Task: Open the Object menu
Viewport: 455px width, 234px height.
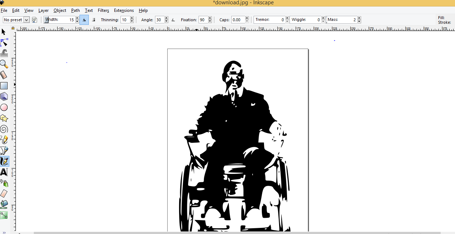Action: click(60, 10)
